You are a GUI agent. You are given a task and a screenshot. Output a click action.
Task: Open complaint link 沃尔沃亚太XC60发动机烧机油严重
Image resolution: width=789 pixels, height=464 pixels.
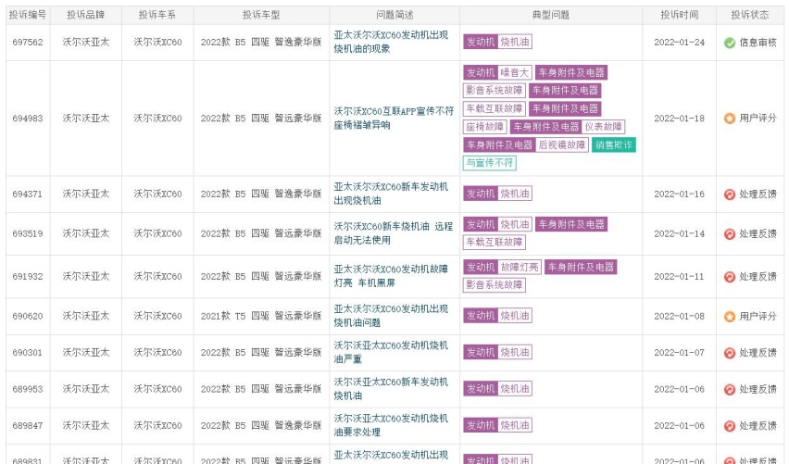pos(391,352)
